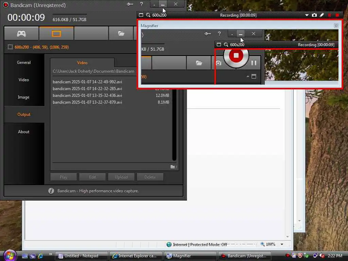Click the network computers tray icon

pos(315,256)
